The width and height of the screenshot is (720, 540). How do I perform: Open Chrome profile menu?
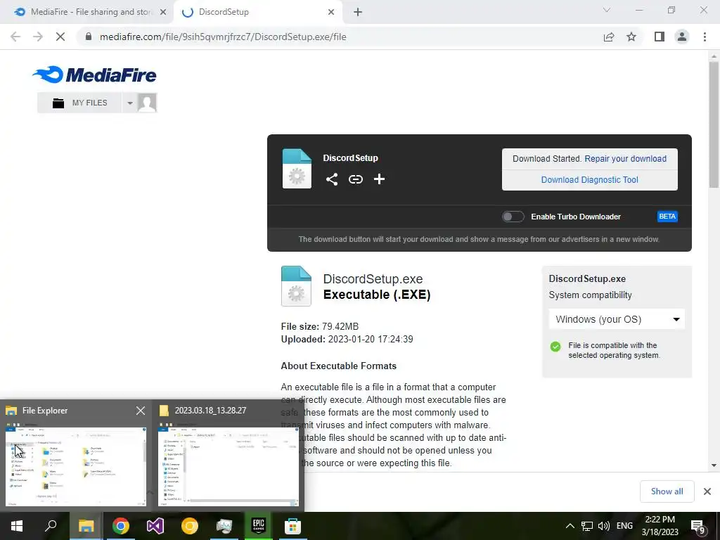point(682,37)
